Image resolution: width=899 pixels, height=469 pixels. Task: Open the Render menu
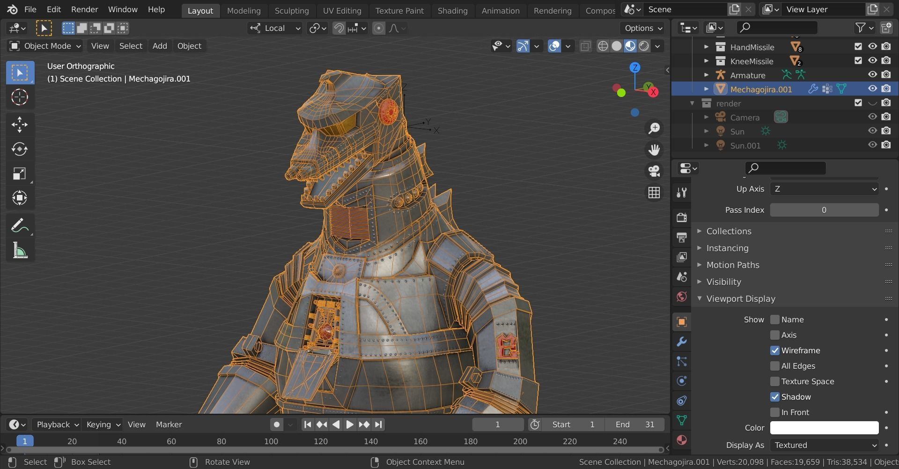click(84, 9)
